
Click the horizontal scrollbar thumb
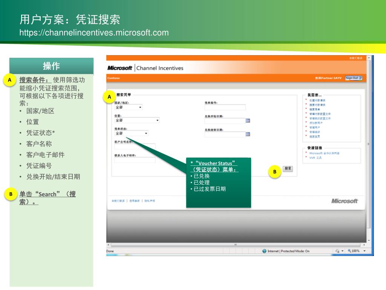click(x=236, y=245)
